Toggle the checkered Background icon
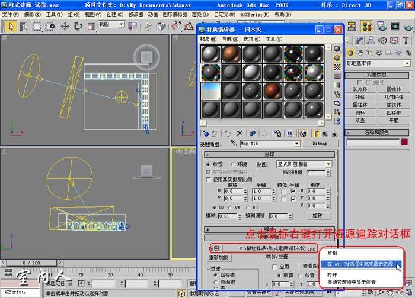The image size is (415, 298). click(337, 67)
